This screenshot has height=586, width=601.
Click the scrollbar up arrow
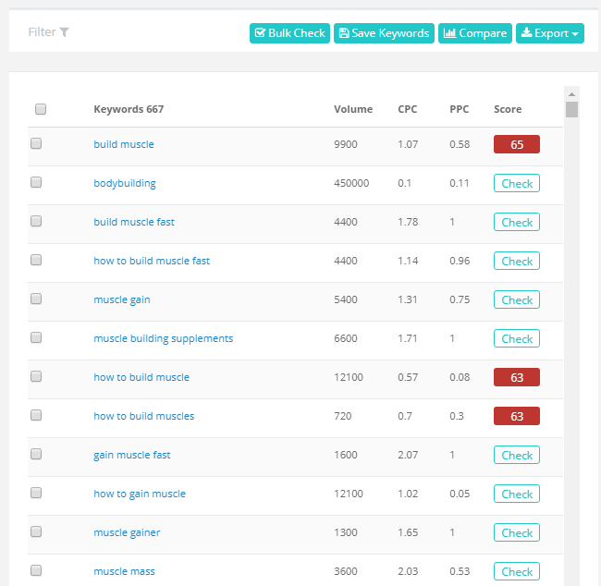coord(571,94)
